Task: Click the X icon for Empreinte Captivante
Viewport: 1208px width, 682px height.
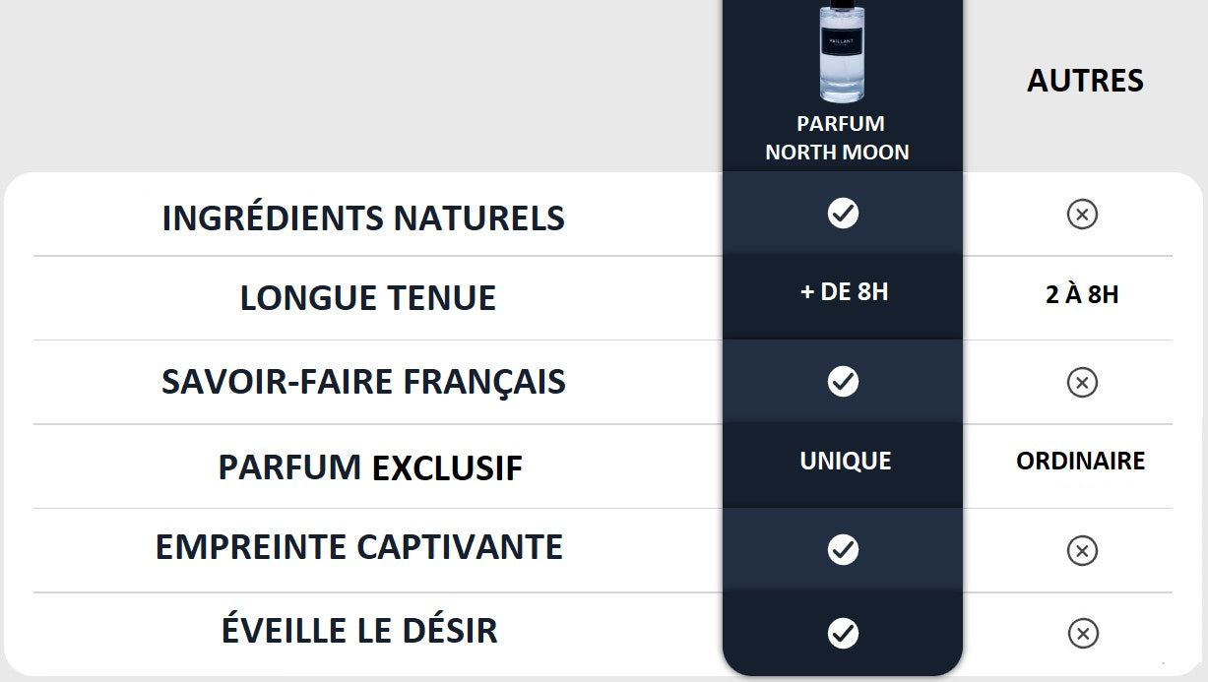Action: click(1082, 550)
